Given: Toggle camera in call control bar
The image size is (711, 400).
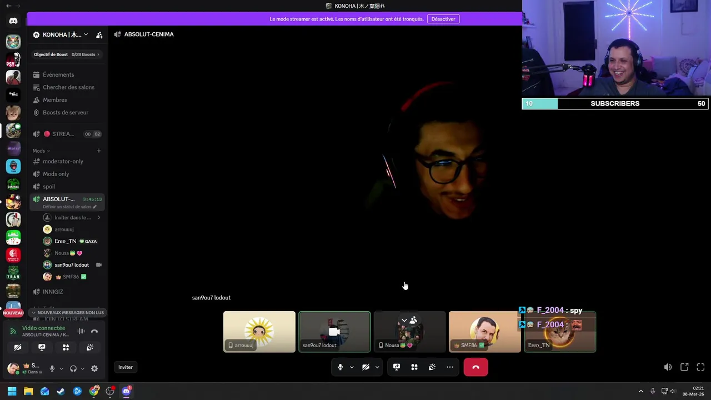Looking at the screenshot, I should [x=365, y=367].
